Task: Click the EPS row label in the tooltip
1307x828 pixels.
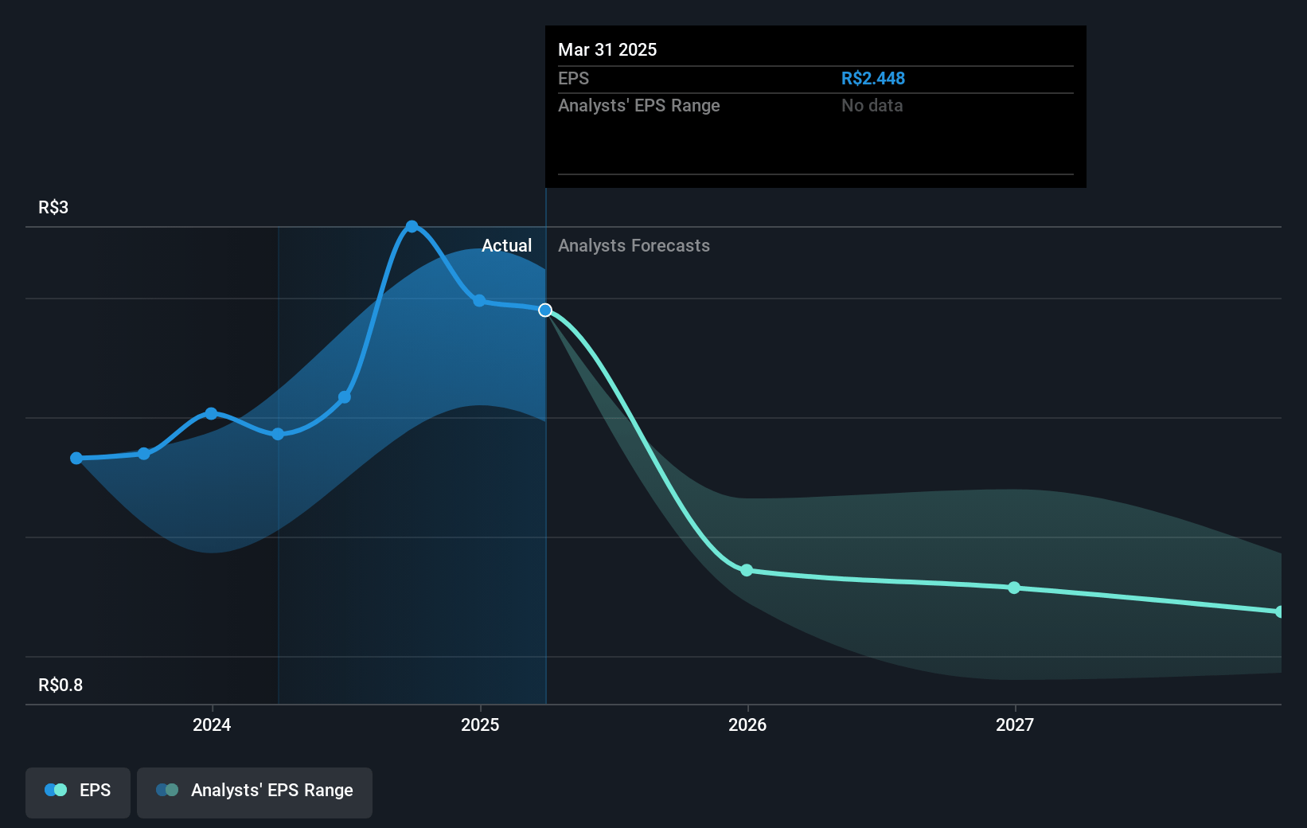Action: coord(573,78)
